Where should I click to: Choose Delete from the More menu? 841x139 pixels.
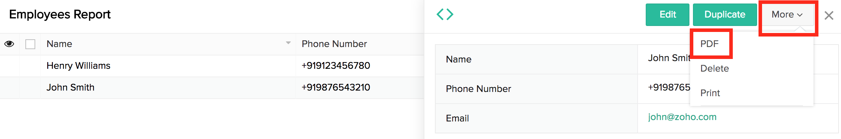[714, 68]
